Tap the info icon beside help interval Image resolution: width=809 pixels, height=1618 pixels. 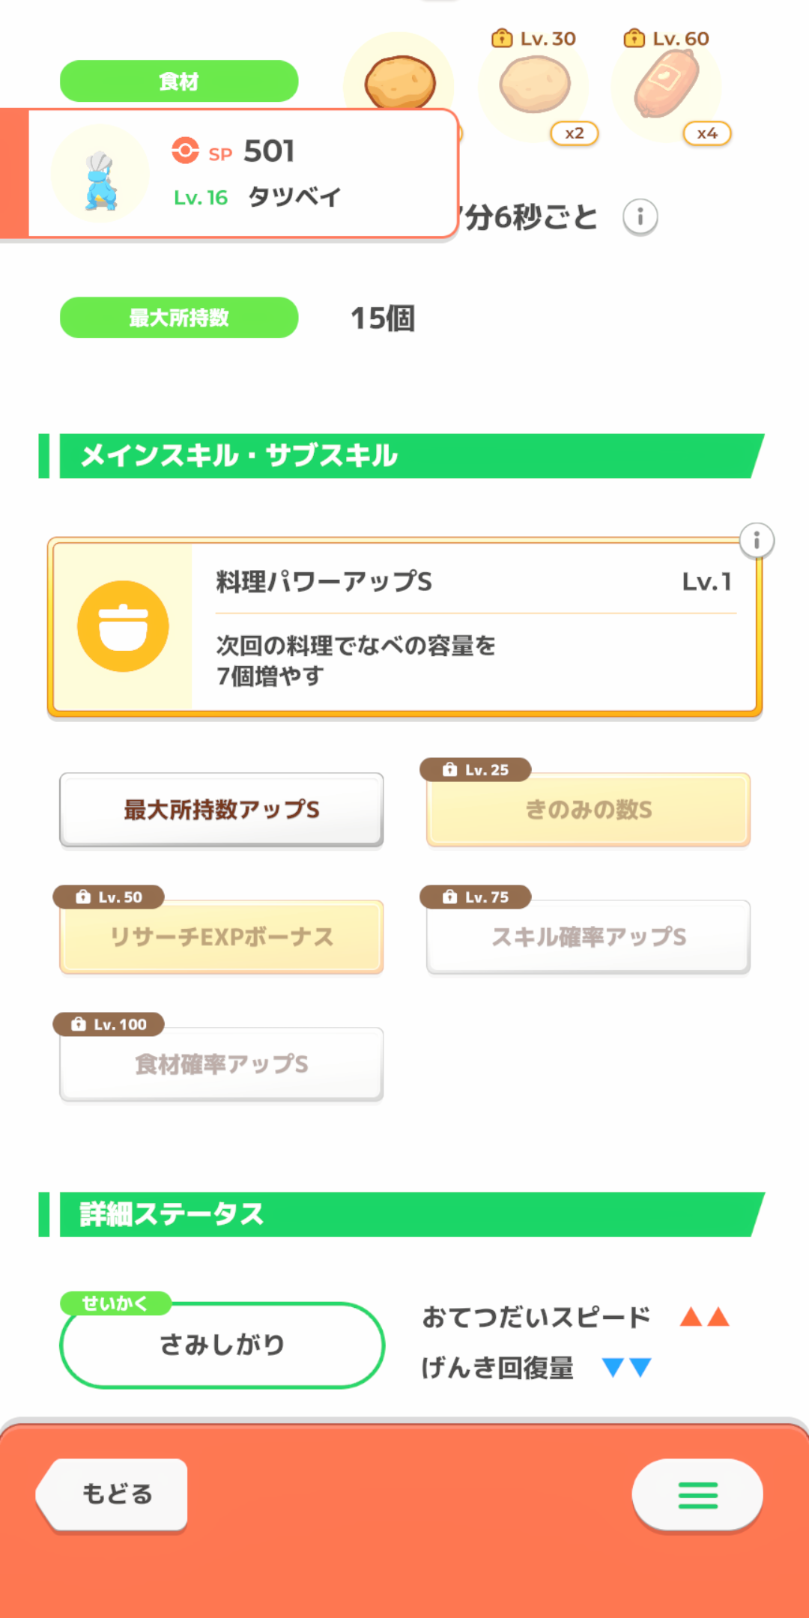pos(640,217)
